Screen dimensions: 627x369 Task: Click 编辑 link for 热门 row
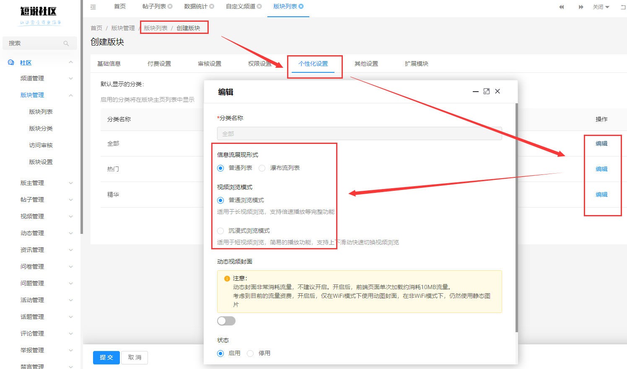coord(601,169)
